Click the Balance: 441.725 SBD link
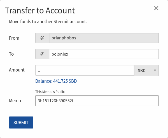The height and width of the screenshot is (138, 168). coord(56,81)
